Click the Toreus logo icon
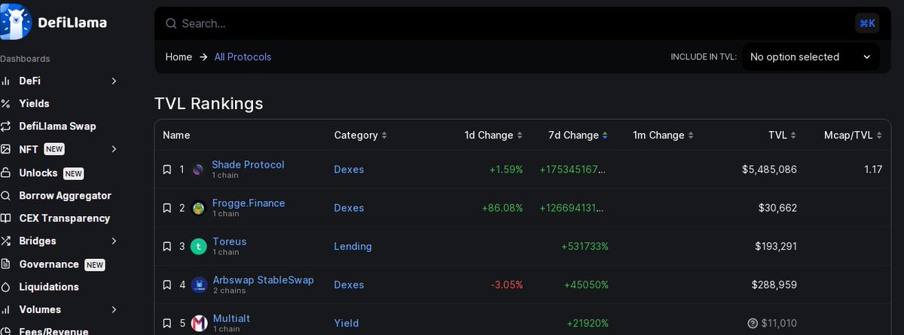This screenshot has height=335, width=904. (x=198, y=247)
